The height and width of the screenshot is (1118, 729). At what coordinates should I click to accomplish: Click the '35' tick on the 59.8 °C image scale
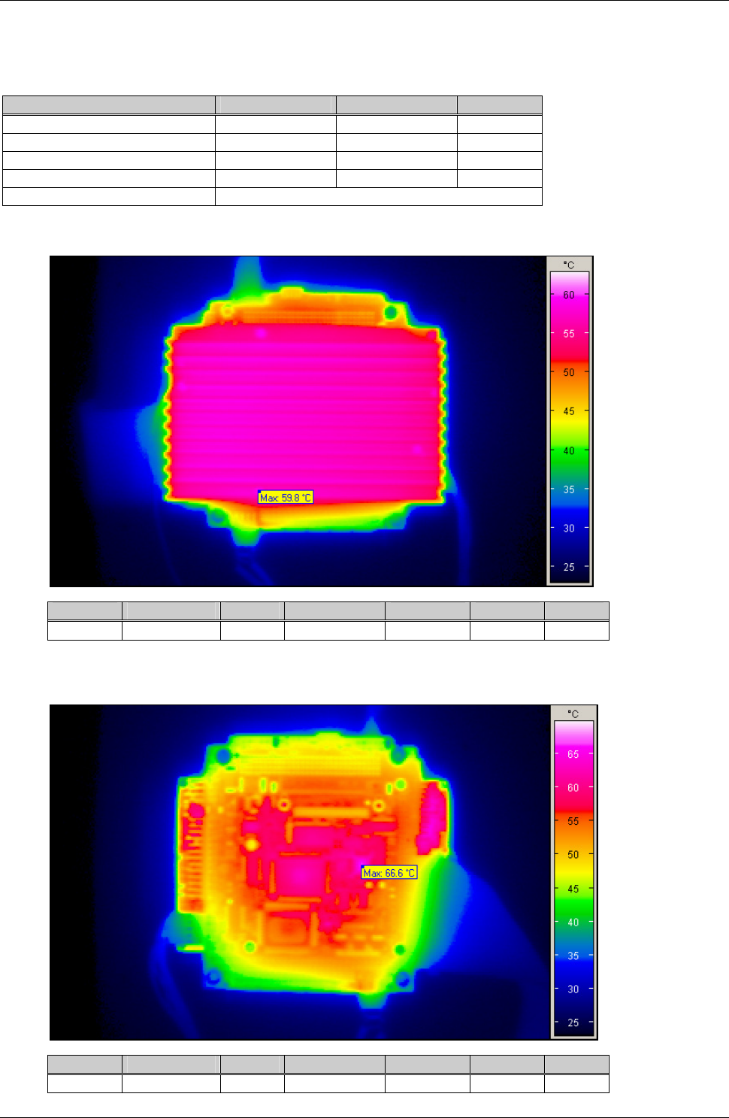click(569, 489)
